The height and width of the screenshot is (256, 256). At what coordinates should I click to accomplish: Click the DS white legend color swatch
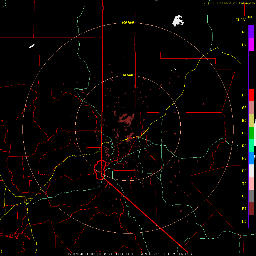(x=251, y=171)
